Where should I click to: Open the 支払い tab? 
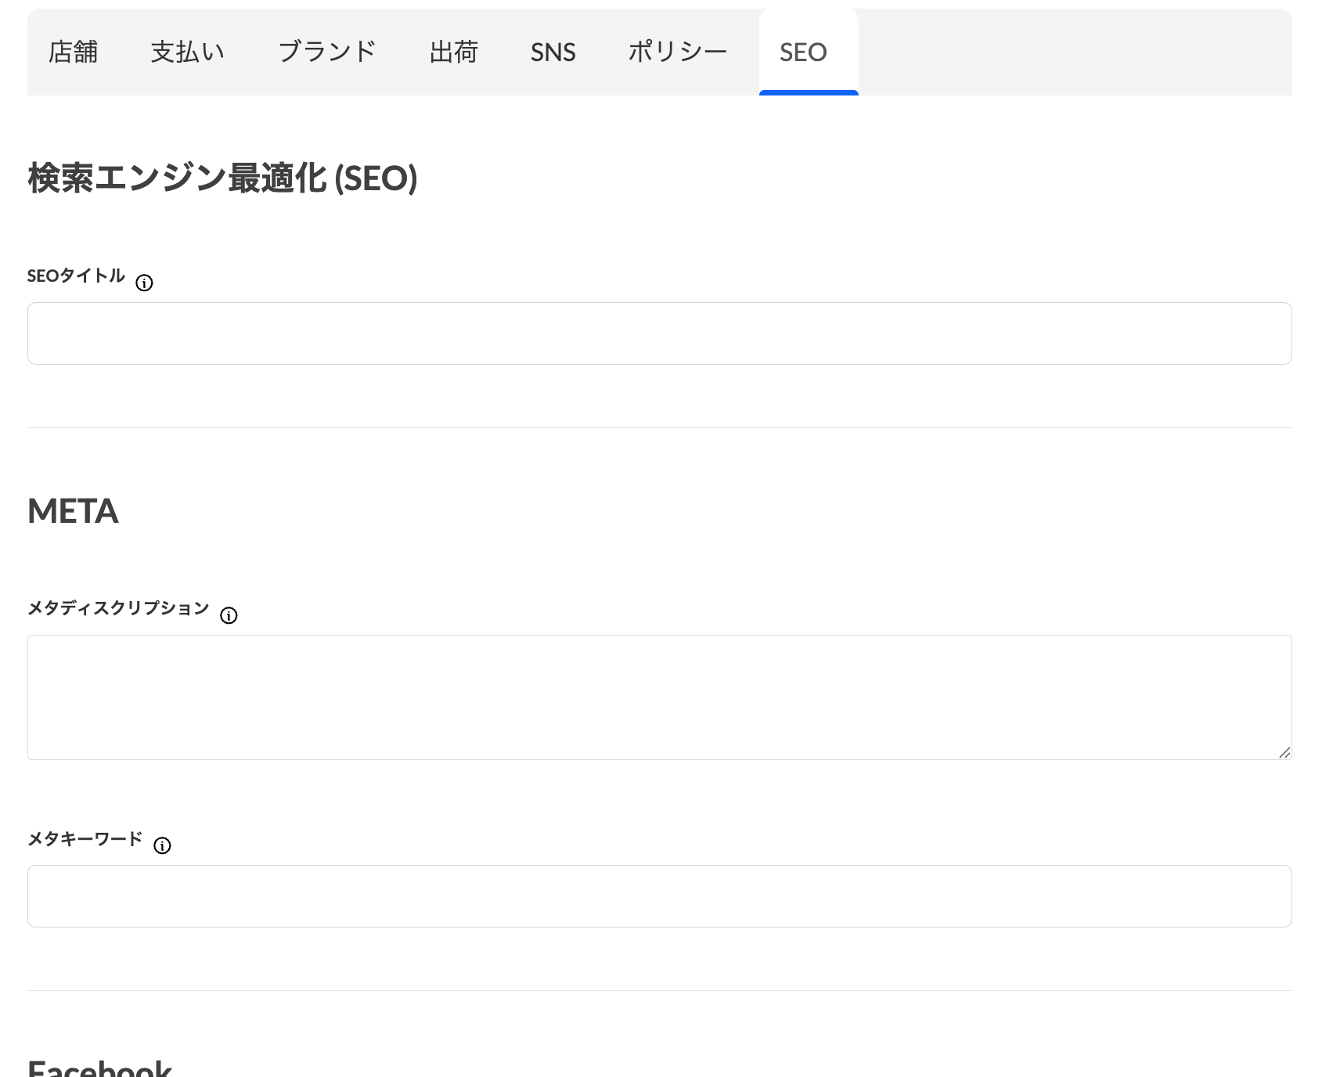coord(188,52)
